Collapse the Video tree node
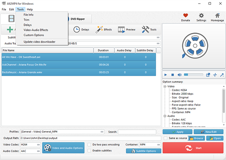 pyautogui.click(x=165, y=86)
